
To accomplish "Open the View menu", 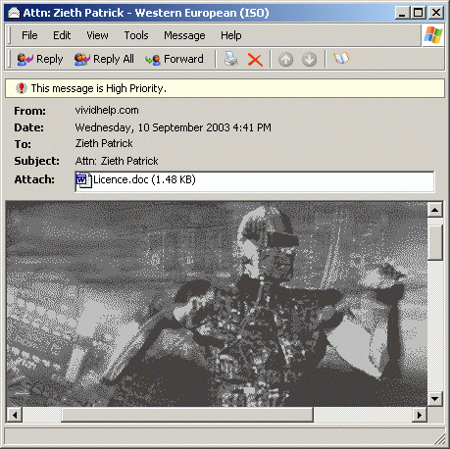I will click(97, 35).
